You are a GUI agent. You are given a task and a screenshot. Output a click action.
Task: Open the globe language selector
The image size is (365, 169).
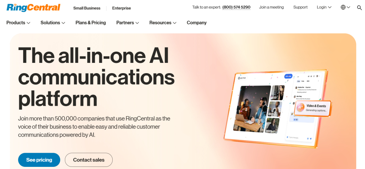point(345,7)
